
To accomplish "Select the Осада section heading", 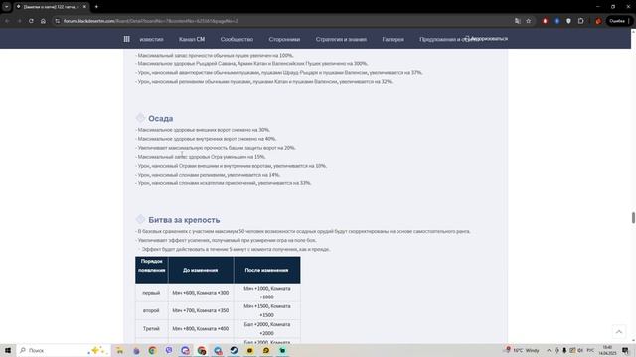I will coord(161,118).
